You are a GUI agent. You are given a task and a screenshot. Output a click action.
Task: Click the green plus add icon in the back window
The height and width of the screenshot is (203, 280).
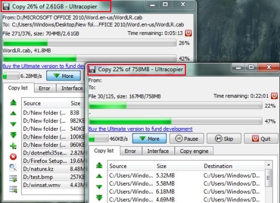tap(13, 146)
